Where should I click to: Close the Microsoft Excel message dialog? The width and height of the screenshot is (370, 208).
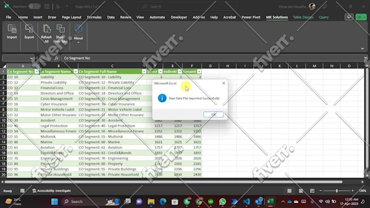pyautogui.click(x=224, y=83)
